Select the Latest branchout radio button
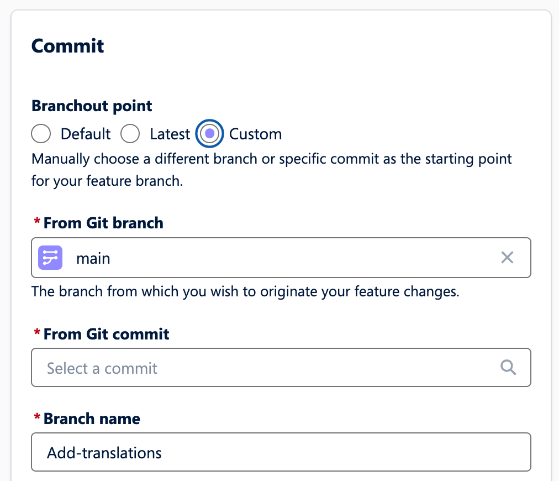 click(130, 134)
